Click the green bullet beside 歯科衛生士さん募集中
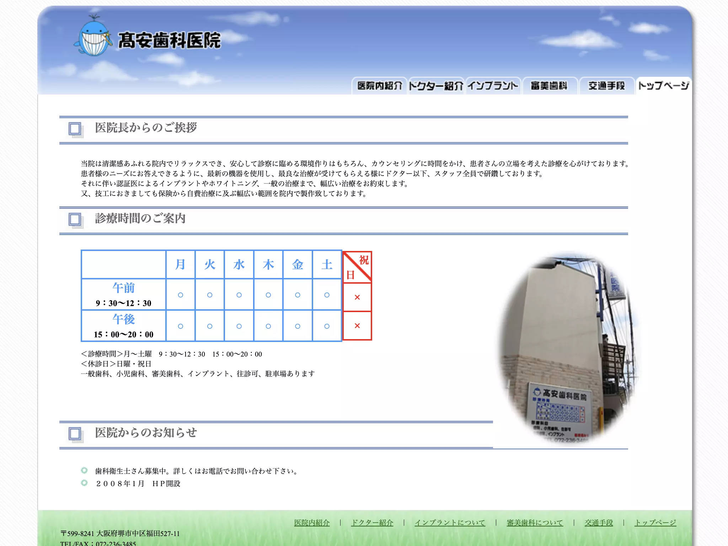Image resolution: width=728 pixels, height=546 pixels. point(84,470)
